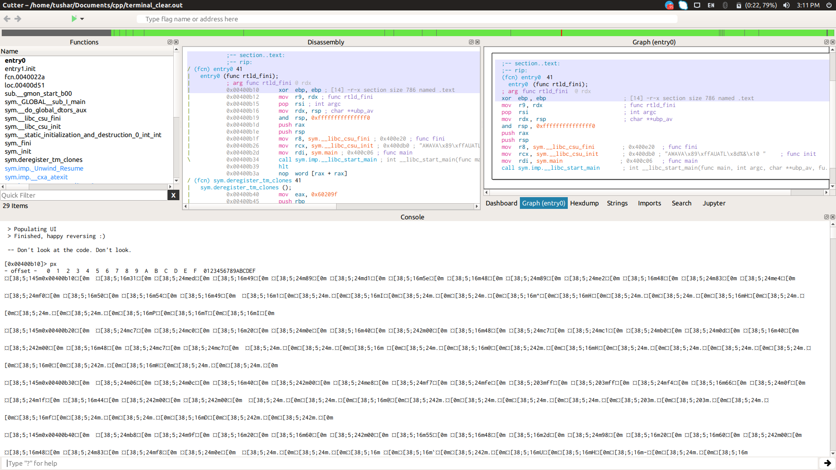The image size is (836, 470).
Task: Click the green run/debug play icon
Action: pyautogui.click(x=74, y=19)
